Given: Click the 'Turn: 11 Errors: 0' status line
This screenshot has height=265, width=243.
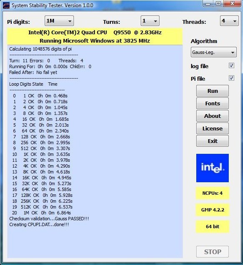Looking at the screenshot, I should (x=46, y=61).
